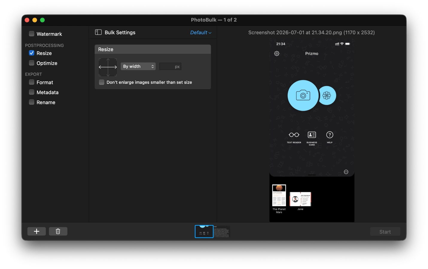Close the PhotoBulk window with red button

click(27, 20)
